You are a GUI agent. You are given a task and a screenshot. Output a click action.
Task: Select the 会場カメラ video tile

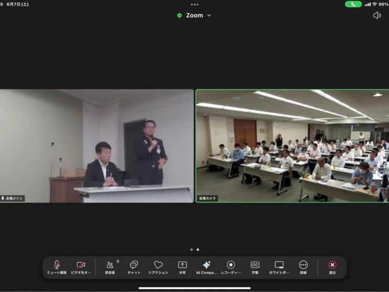[x=292, y=146]
